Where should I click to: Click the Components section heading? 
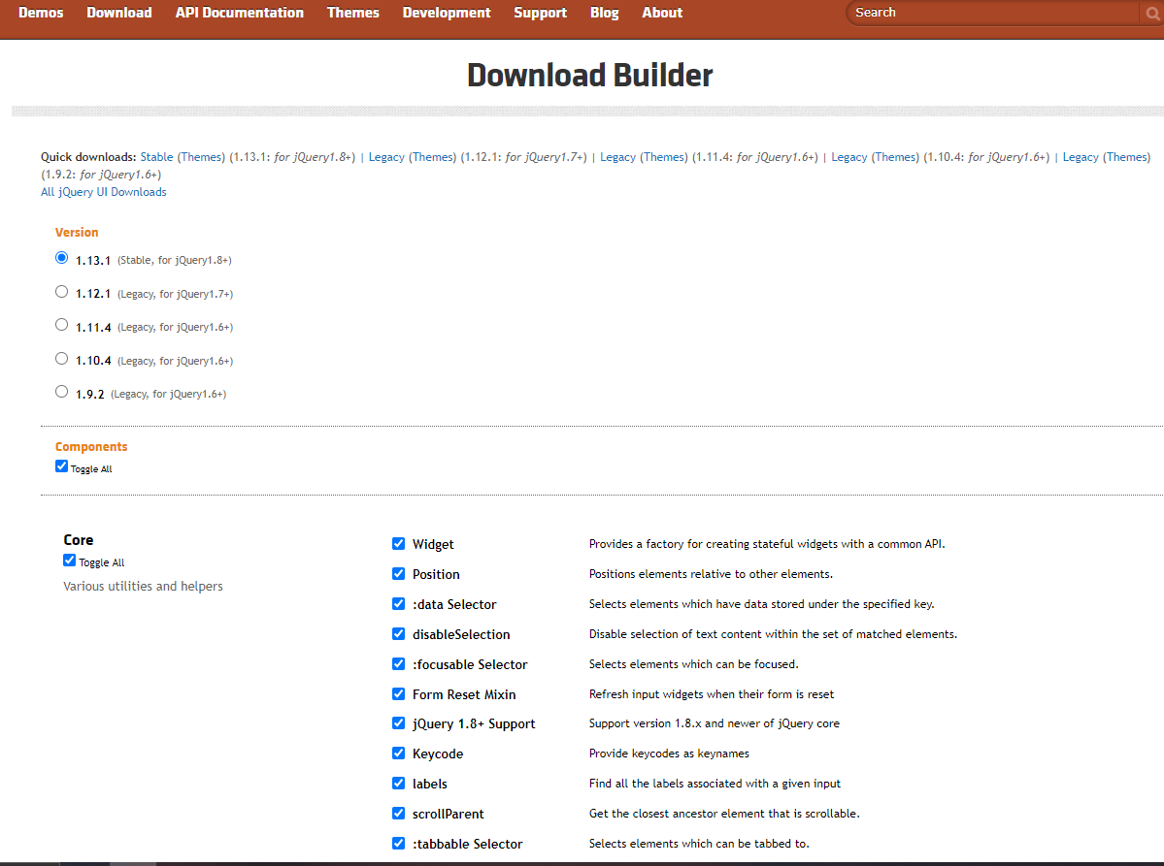pyautogui.click(x=91, y=446)
